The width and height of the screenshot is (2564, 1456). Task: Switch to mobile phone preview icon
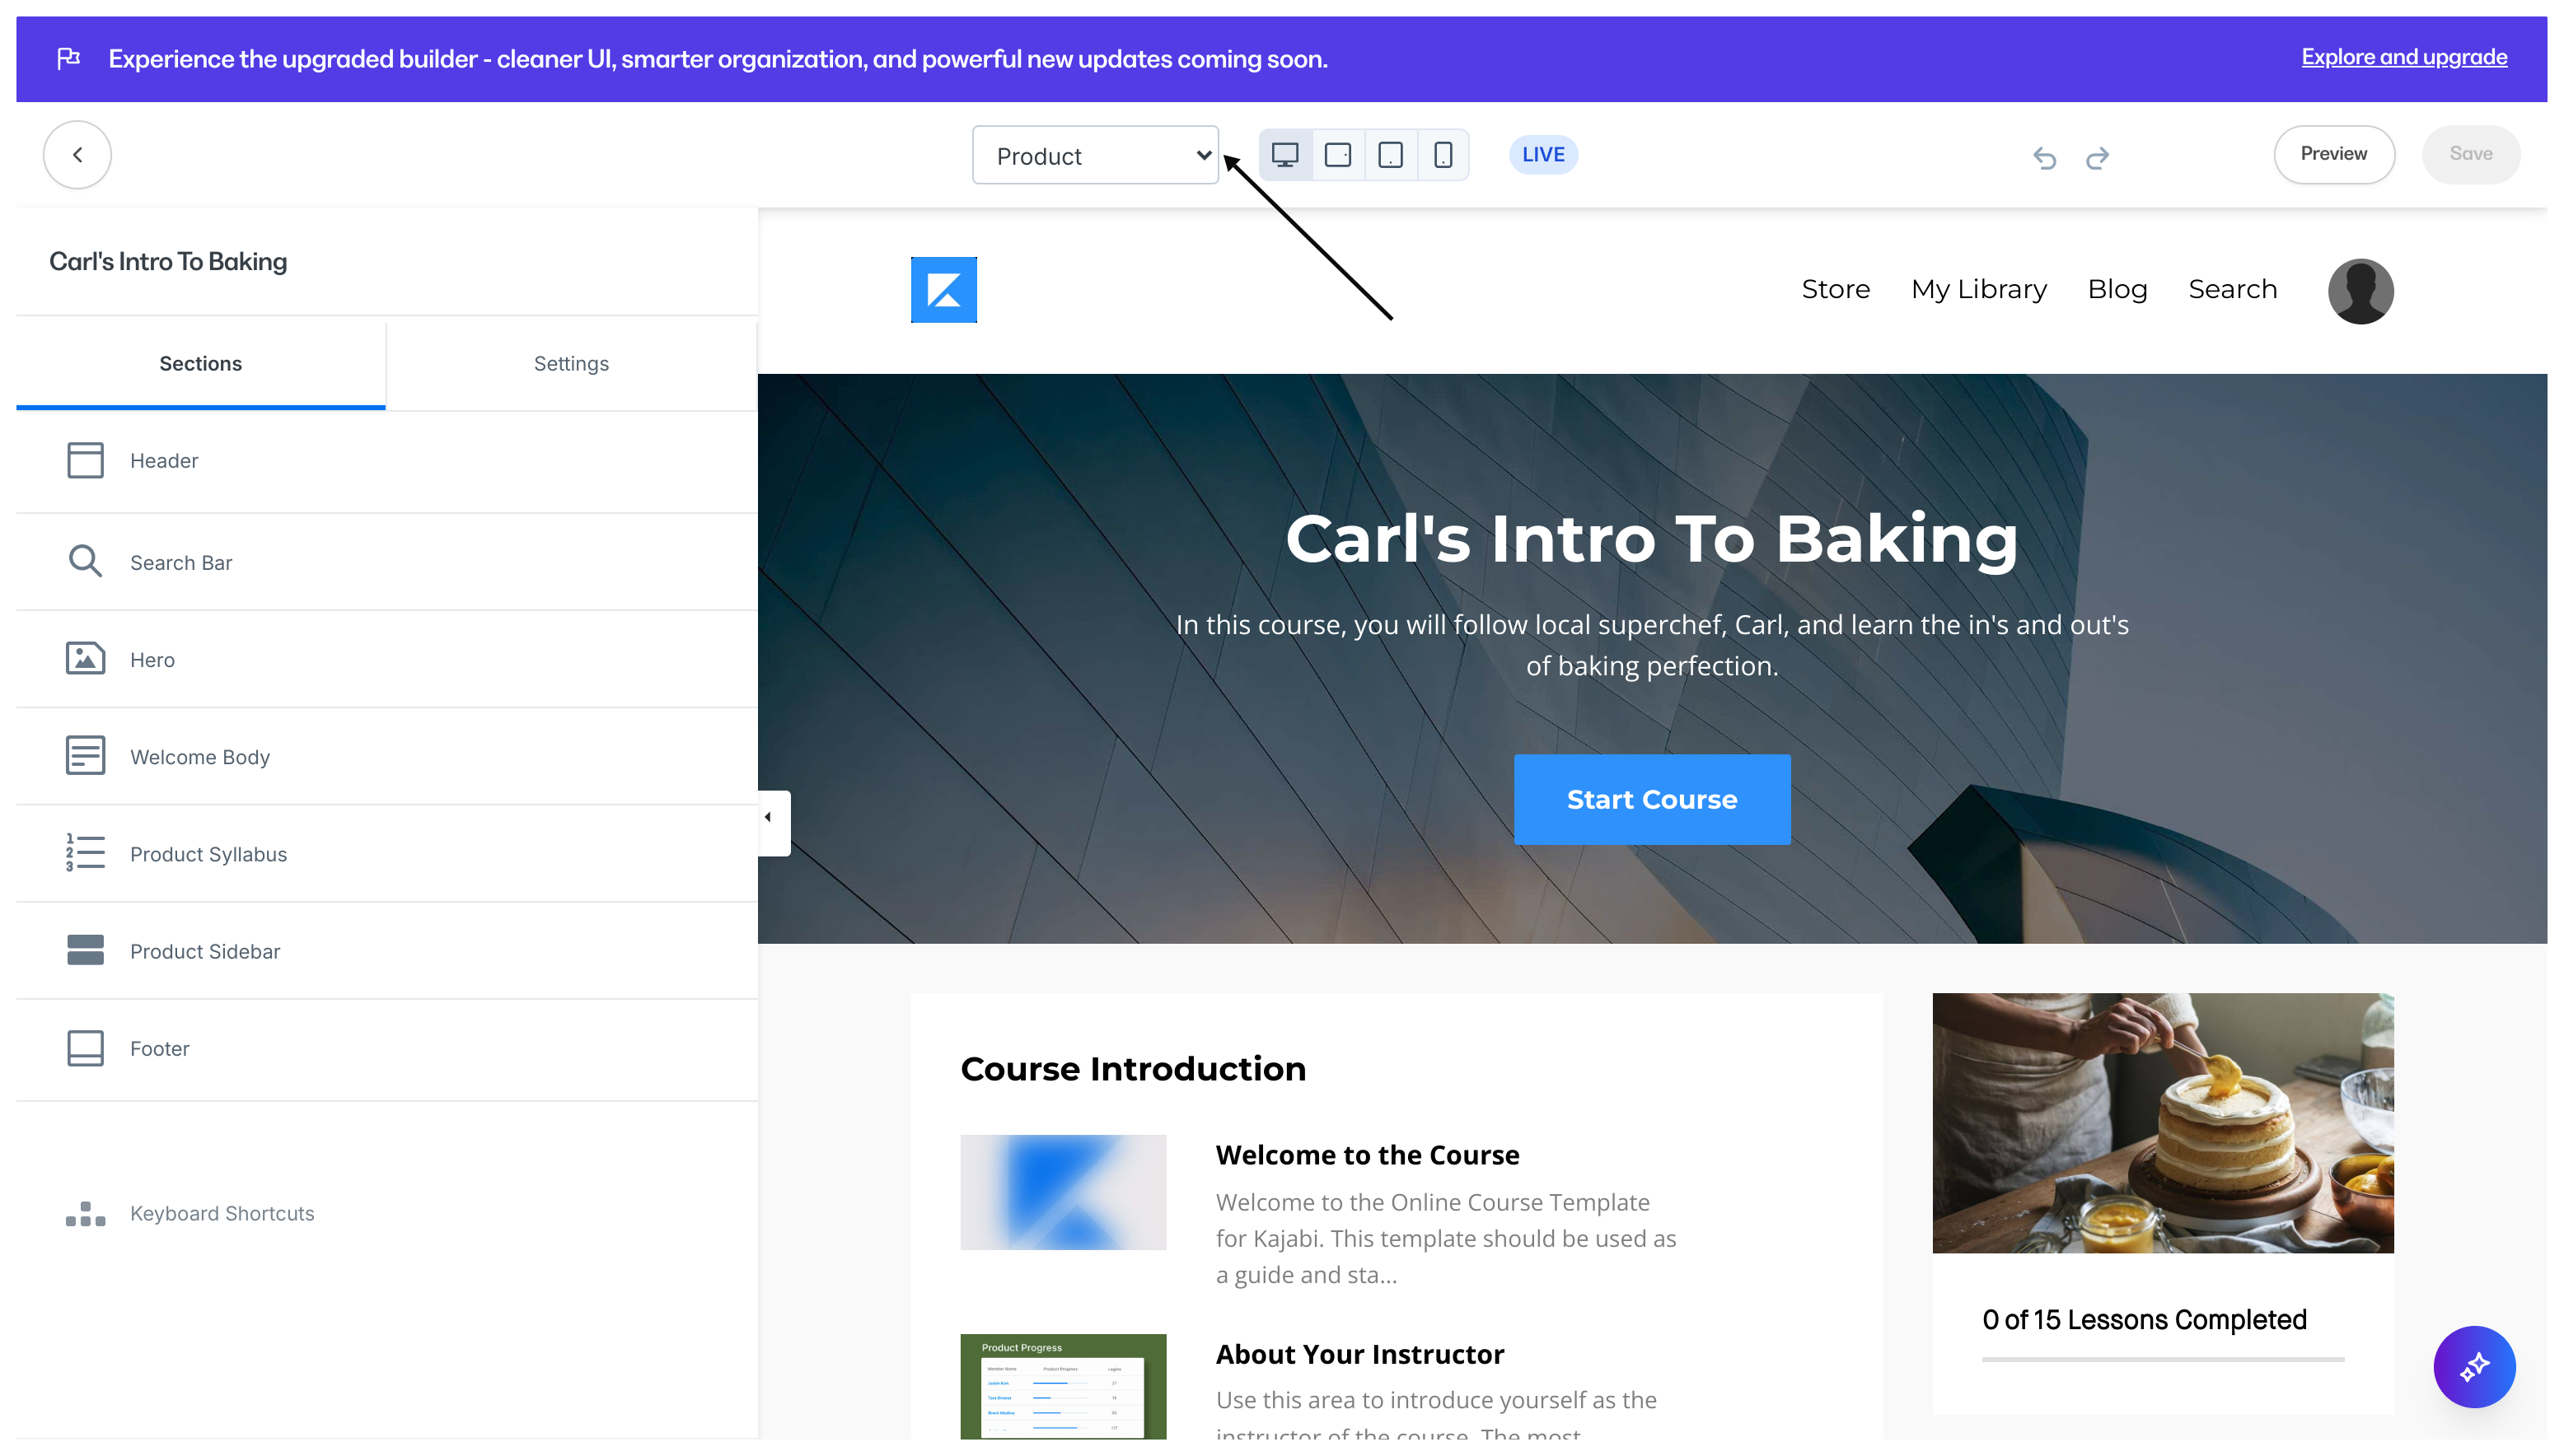[x=1443, y=155]
